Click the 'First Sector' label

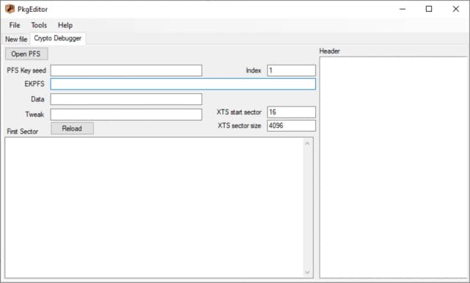pyautogui.click(x=23, y=132)
